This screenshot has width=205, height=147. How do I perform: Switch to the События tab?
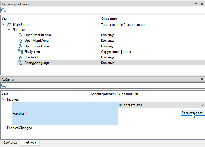[30, 143]
